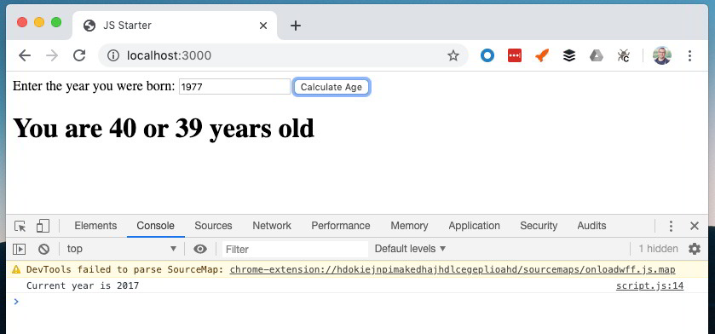Switch to the Elements tab

[95, 226]
